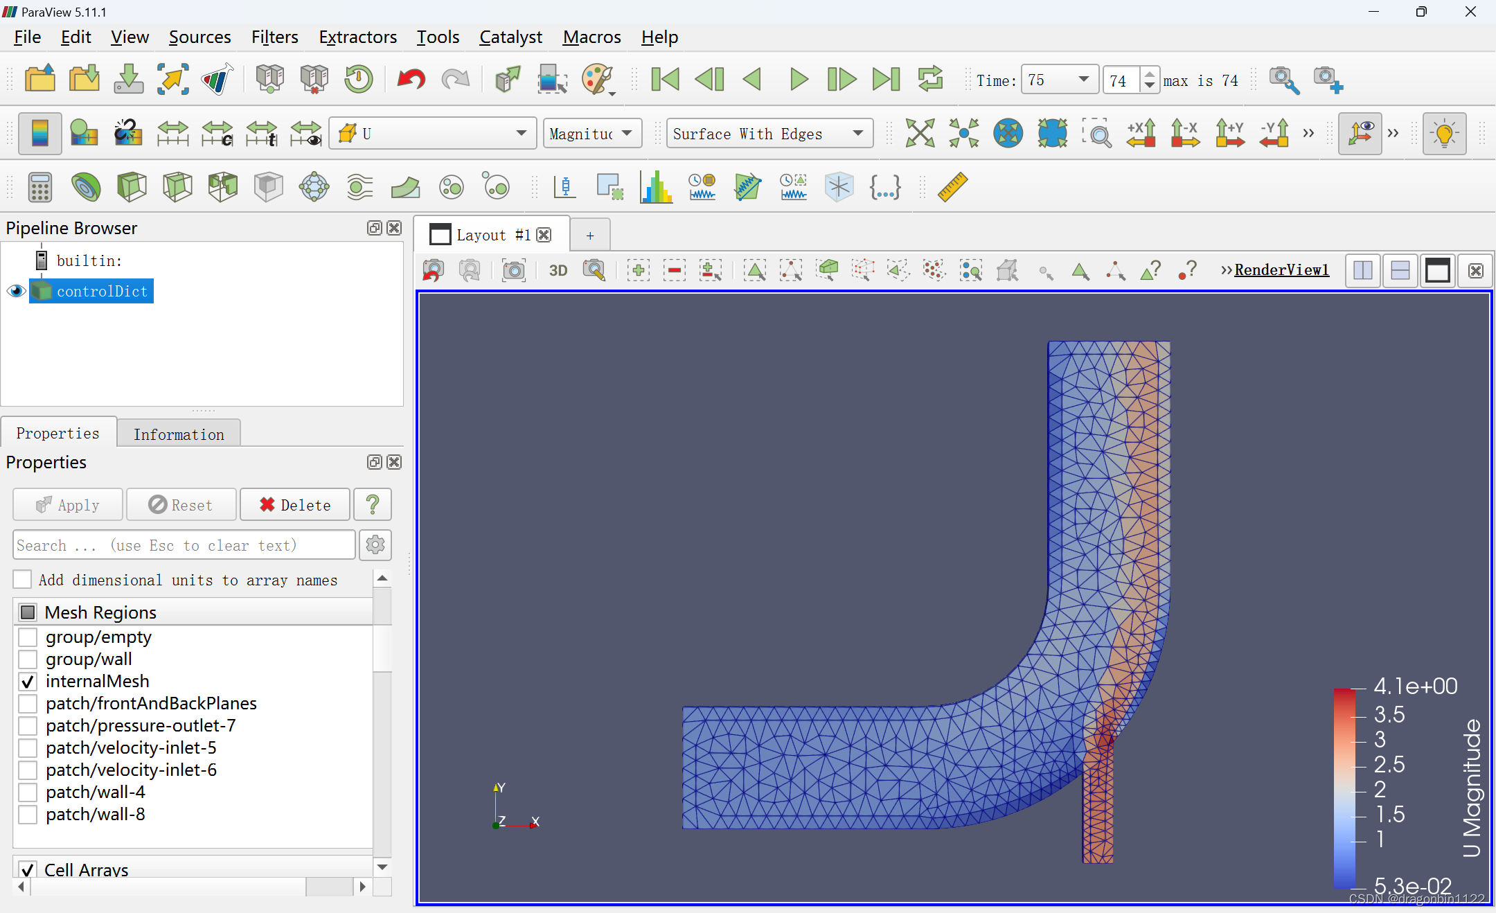Click the Calculator filter icon
Screen dimensions: 1496x913
coord(39,187)
